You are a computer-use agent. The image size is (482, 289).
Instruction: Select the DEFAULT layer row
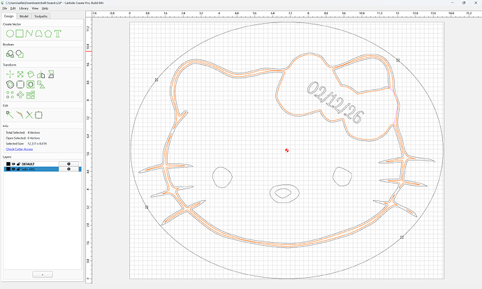tap(43, 164)
